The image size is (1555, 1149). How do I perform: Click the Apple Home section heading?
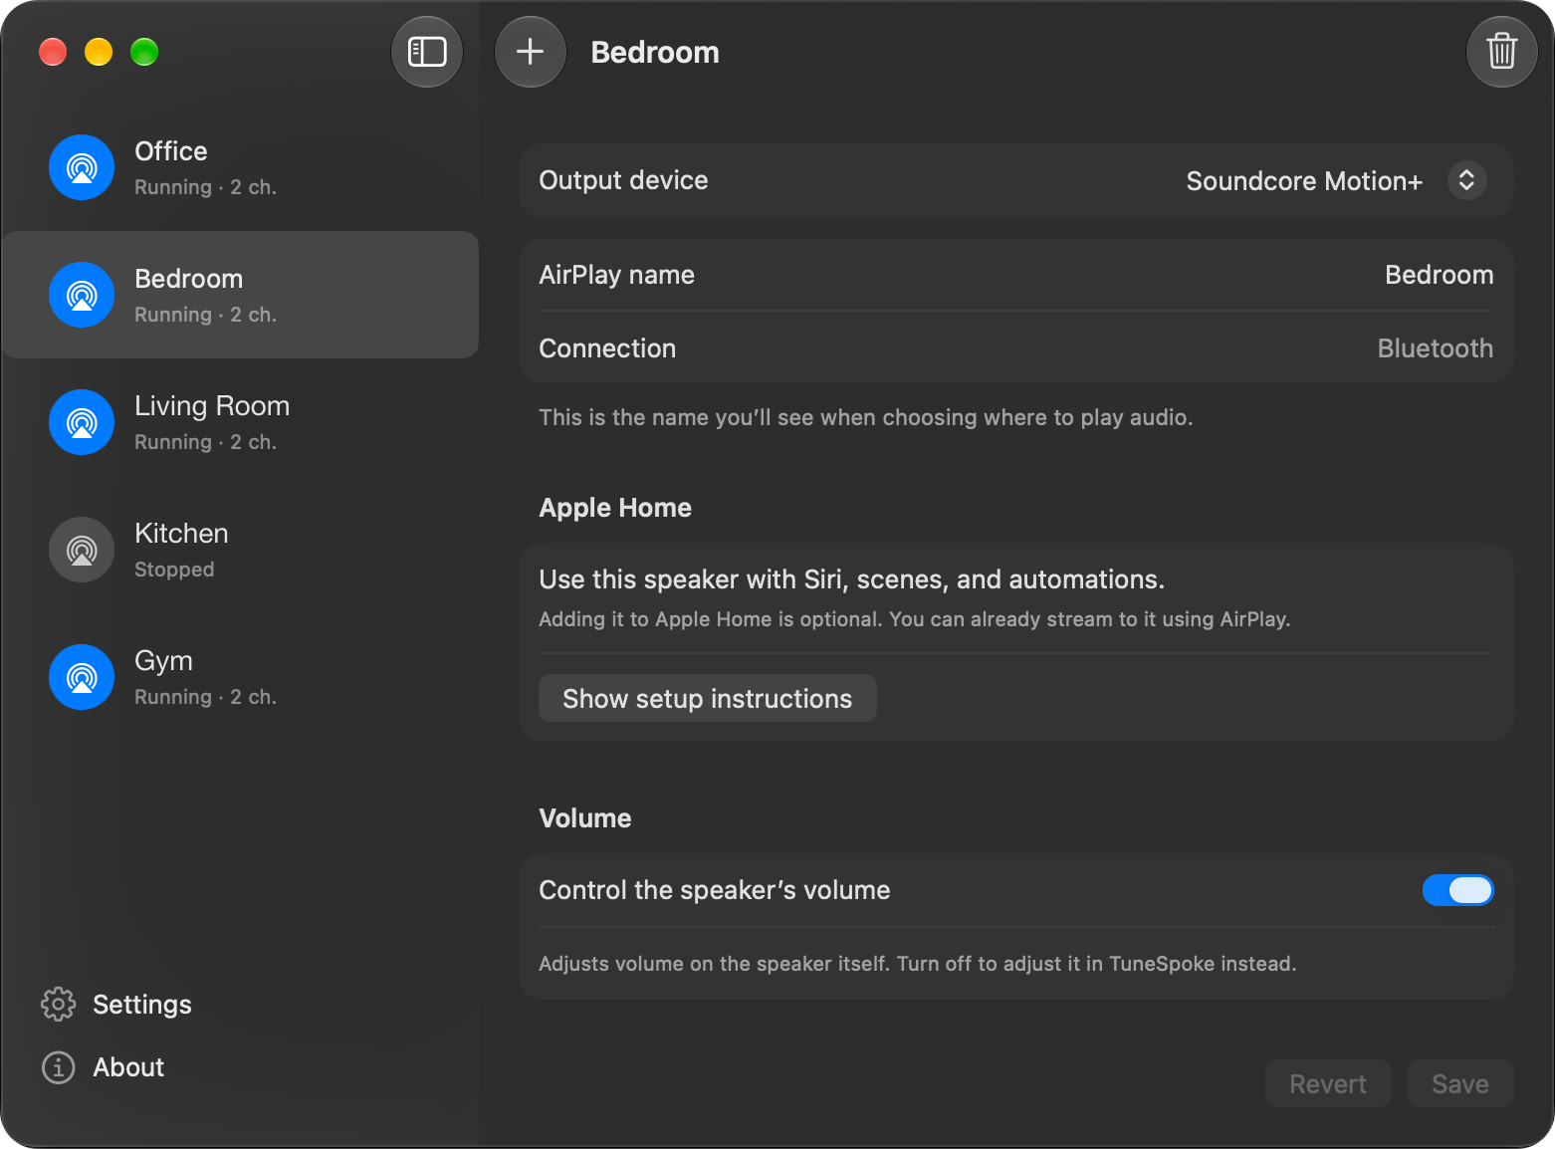tap(615, 508)
